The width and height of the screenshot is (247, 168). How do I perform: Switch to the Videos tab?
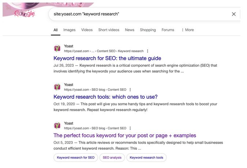click(x=87, y=30)
